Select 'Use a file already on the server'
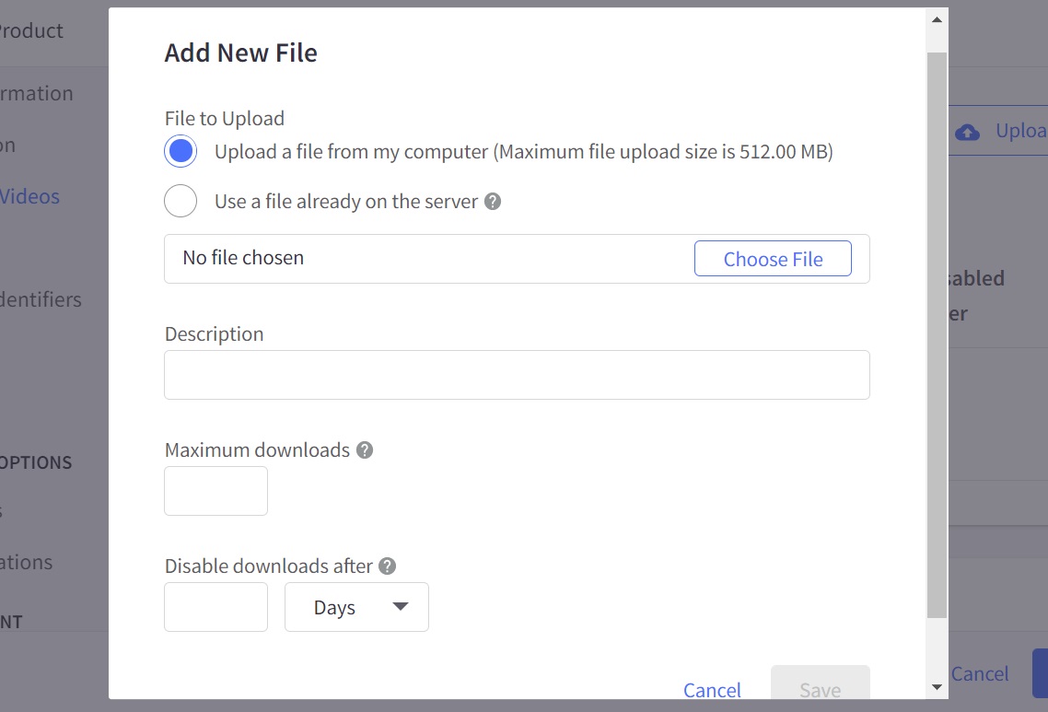 click(x=180, y=201)
